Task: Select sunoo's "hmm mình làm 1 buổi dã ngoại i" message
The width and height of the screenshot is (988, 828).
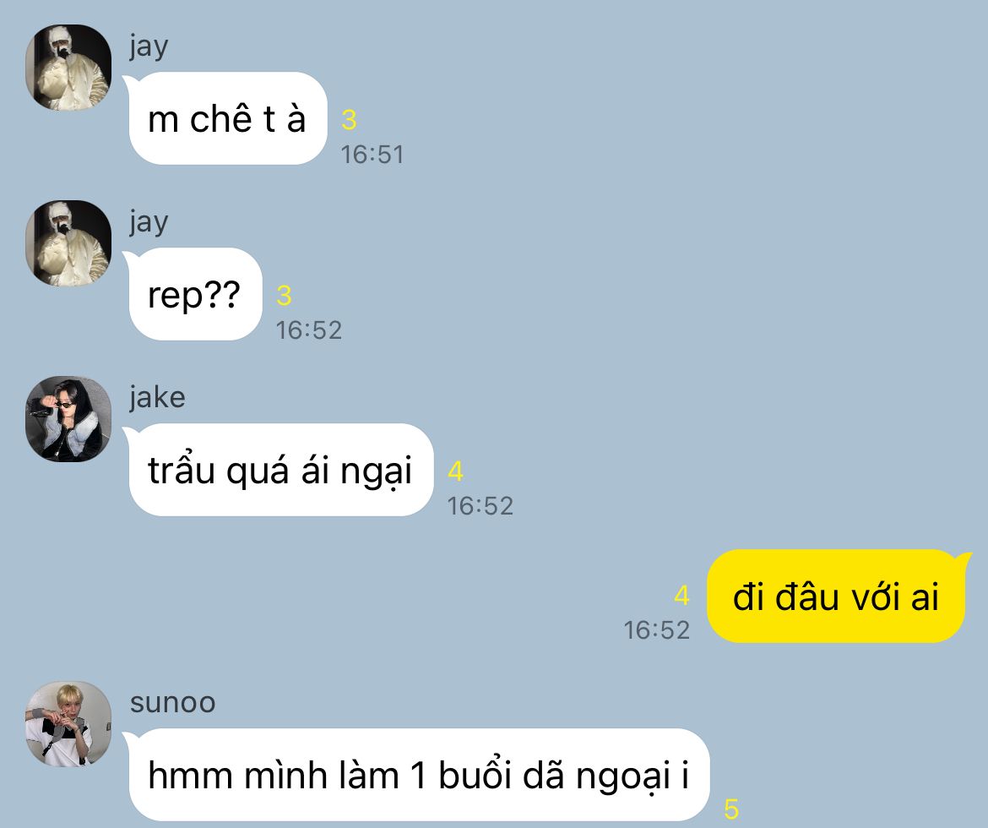Action: tap(418, 775)
